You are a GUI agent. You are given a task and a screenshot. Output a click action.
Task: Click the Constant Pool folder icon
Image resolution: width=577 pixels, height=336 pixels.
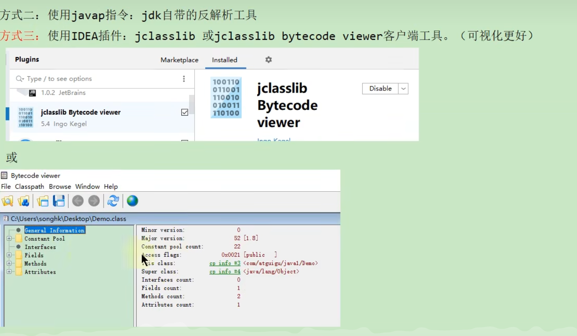pyautogui.click(x=19, y=239)
